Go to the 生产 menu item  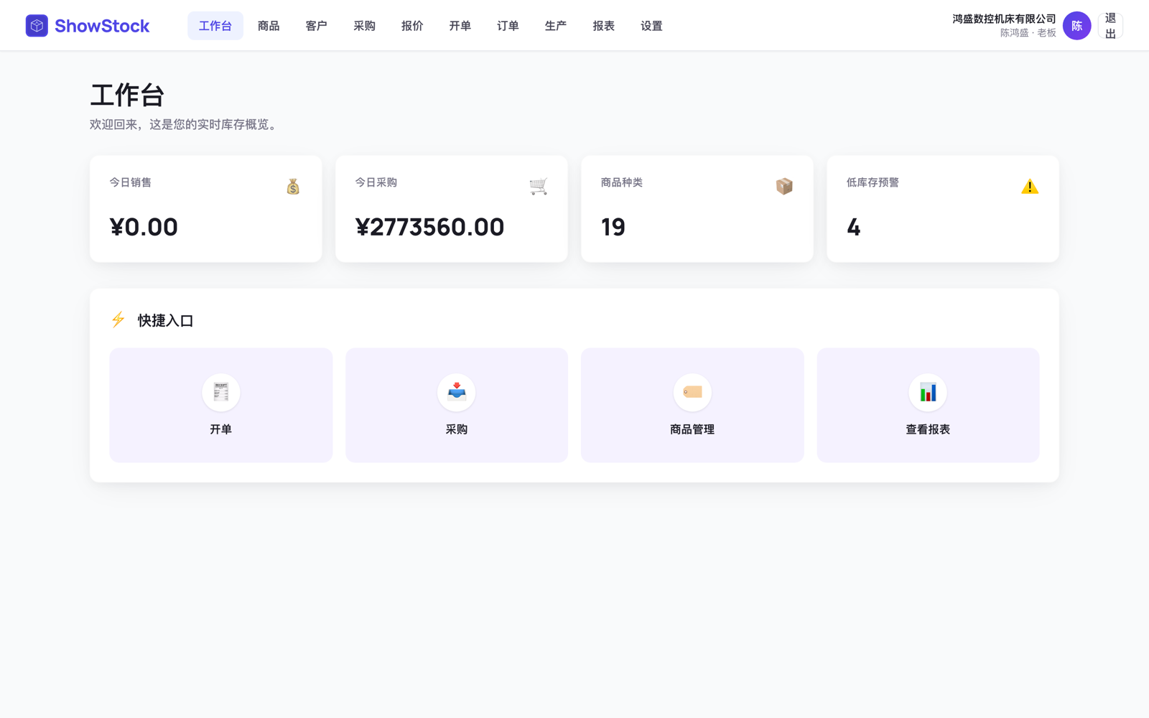pyautogui.click(x=556, y=26)
